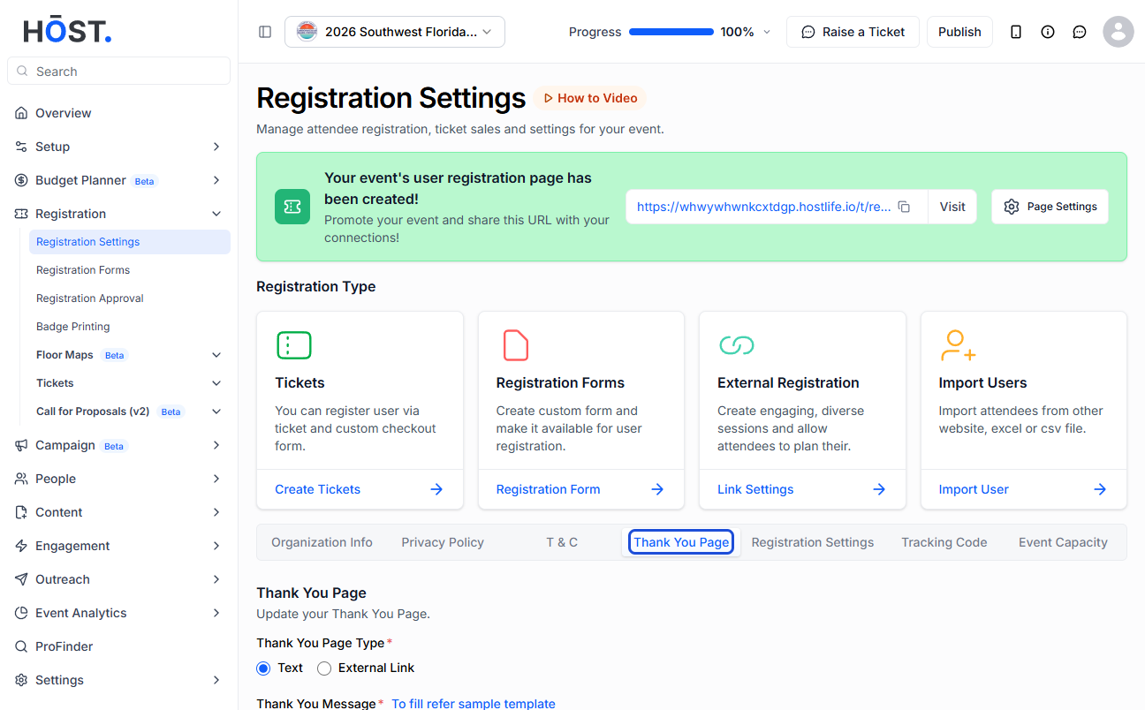
Task: Click the Visit button
Action: (952, 207)
